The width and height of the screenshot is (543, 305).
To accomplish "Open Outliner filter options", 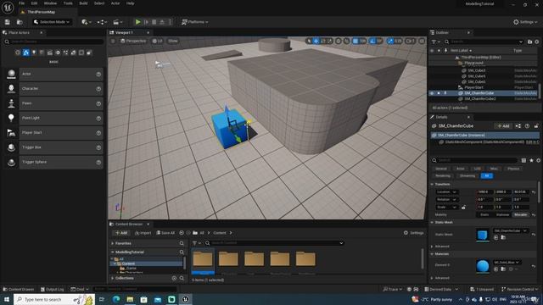I will point(435,42).
